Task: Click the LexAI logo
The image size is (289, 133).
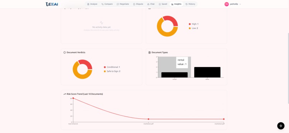Action: click(x=52, y=4)
